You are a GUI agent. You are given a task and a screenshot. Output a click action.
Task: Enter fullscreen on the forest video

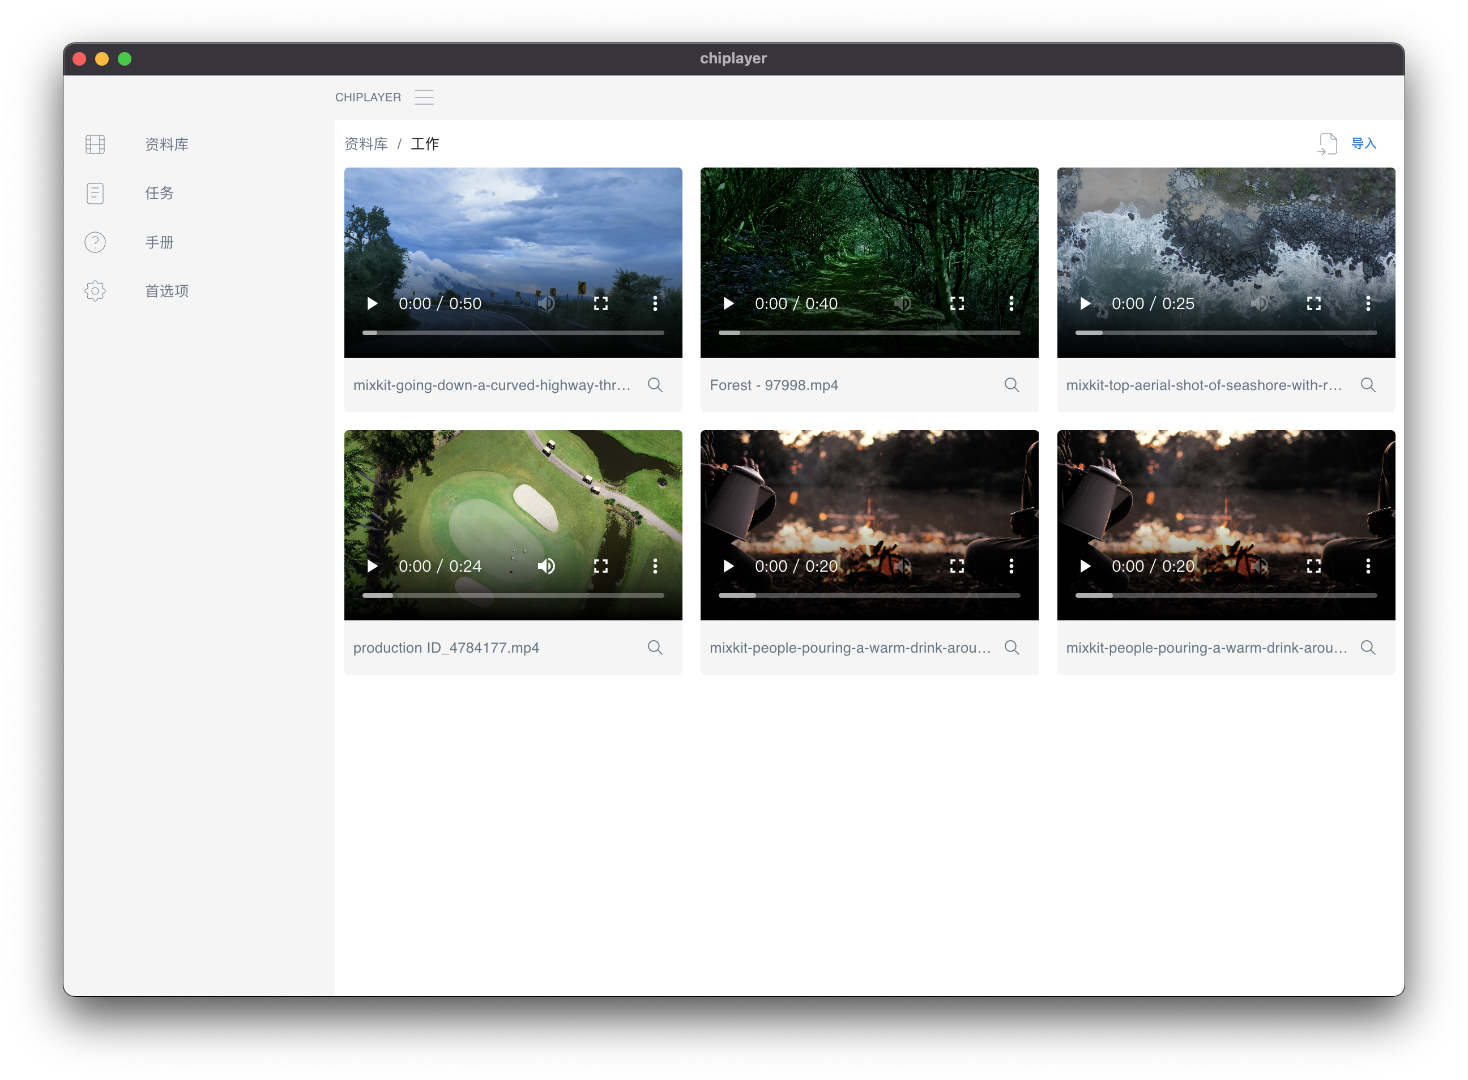(x=957, y=303)
